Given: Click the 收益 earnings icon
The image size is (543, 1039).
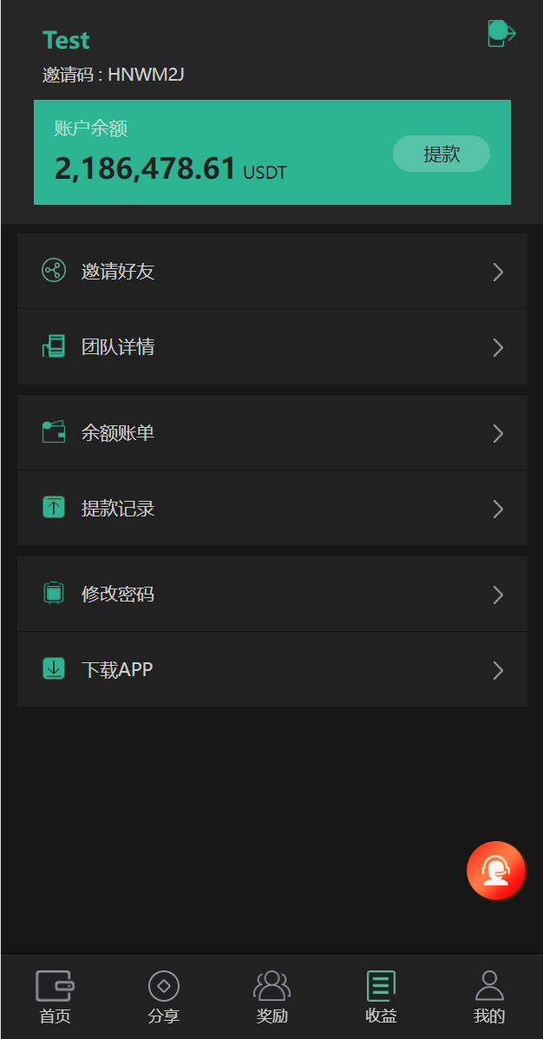Looking at the screenshot, I should (x=380, y=985).
